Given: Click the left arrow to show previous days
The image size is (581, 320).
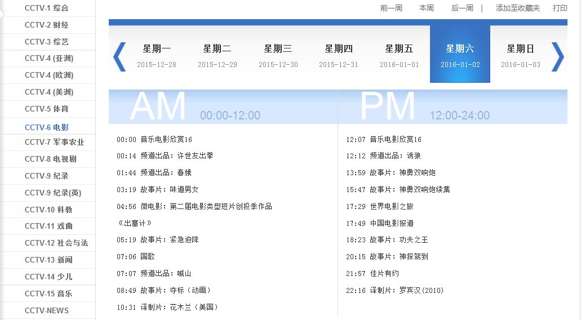Looking at the screenshot, I should [119, 56].
